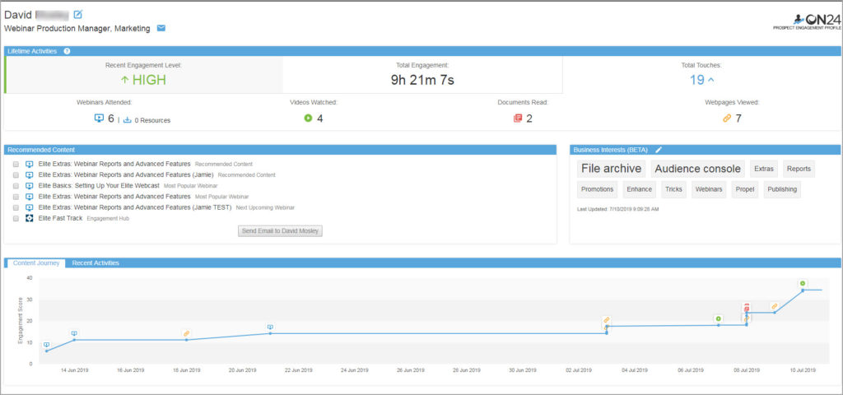The image size is (843, 395).
Task: Open Elite Extras (Jamie TEST) title
Action: point(135,207)
